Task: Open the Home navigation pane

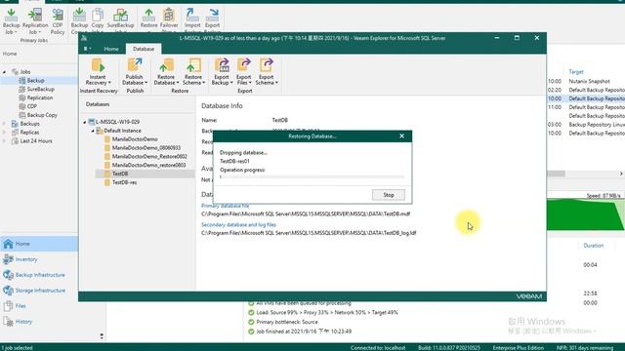Action: click(39, 244)
